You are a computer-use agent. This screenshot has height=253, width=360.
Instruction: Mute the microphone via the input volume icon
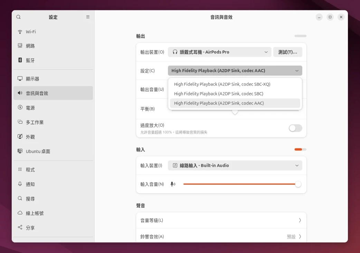(173, 184)
